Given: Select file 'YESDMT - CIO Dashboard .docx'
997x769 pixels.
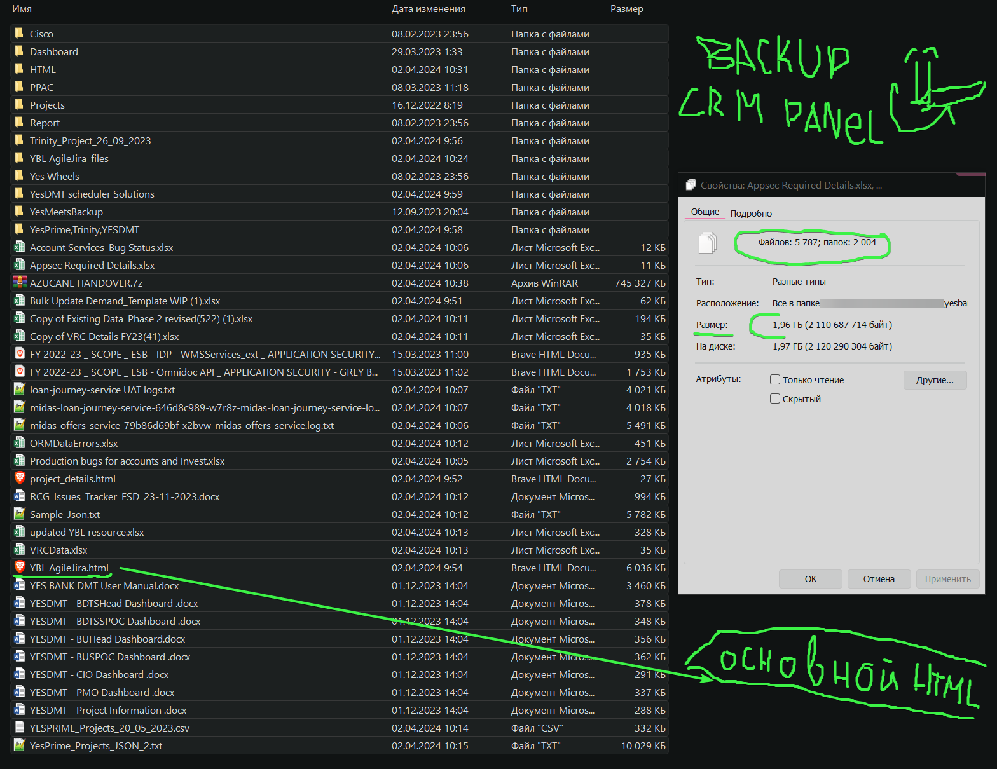Looking at the screenshot, I should 99,674.
